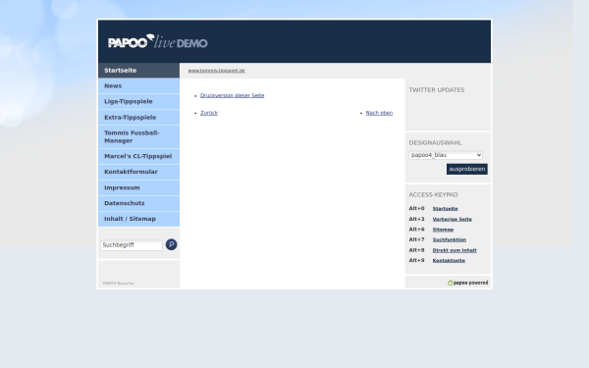The height and width of the screenshot is (368, 589).
Task: Click the Alt+9 shortcut label
Action: click(416, 260)
